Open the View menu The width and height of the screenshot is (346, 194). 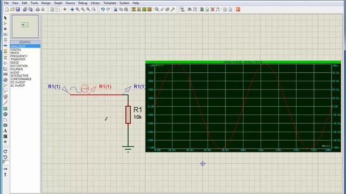click(x=15, y=3)
